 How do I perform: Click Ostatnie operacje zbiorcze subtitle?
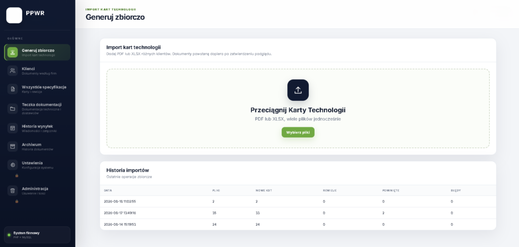pos(129,177)
